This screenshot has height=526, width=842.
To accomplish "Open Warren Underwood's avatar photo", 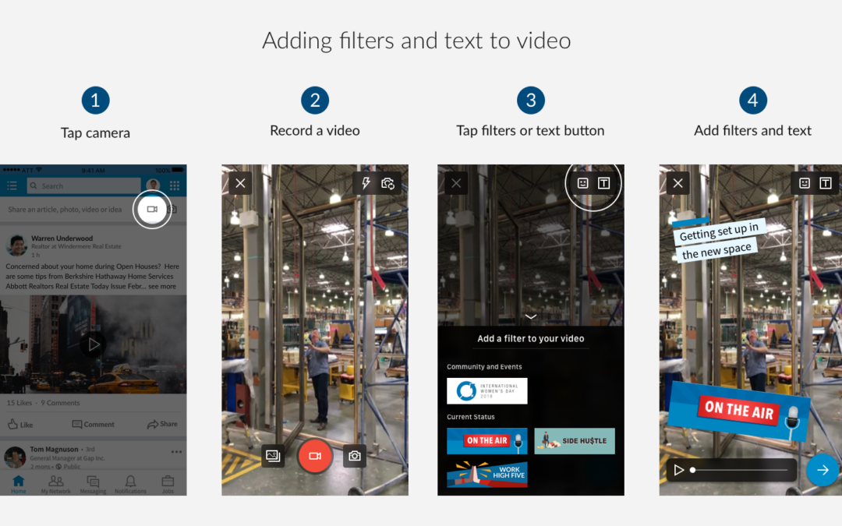I will point(16,245).
